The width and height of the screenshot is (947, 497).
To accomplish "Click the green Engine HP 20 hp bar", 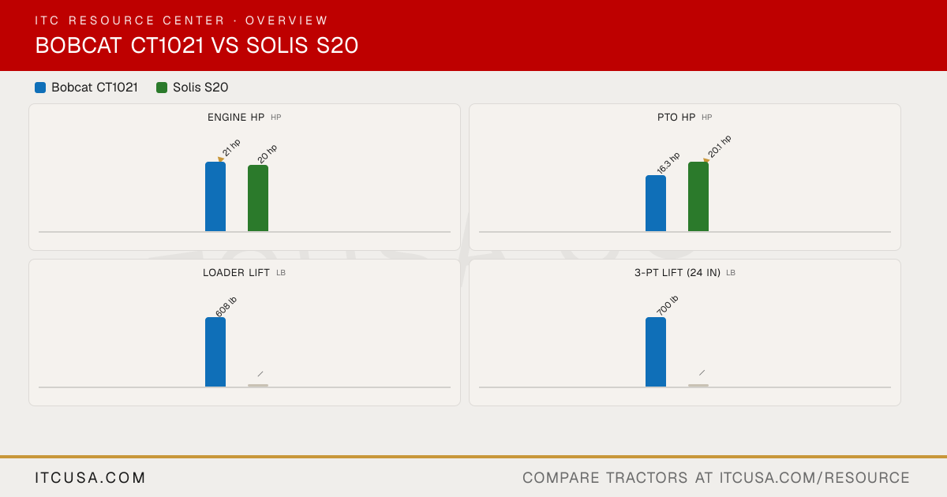I will click(258, 198).
